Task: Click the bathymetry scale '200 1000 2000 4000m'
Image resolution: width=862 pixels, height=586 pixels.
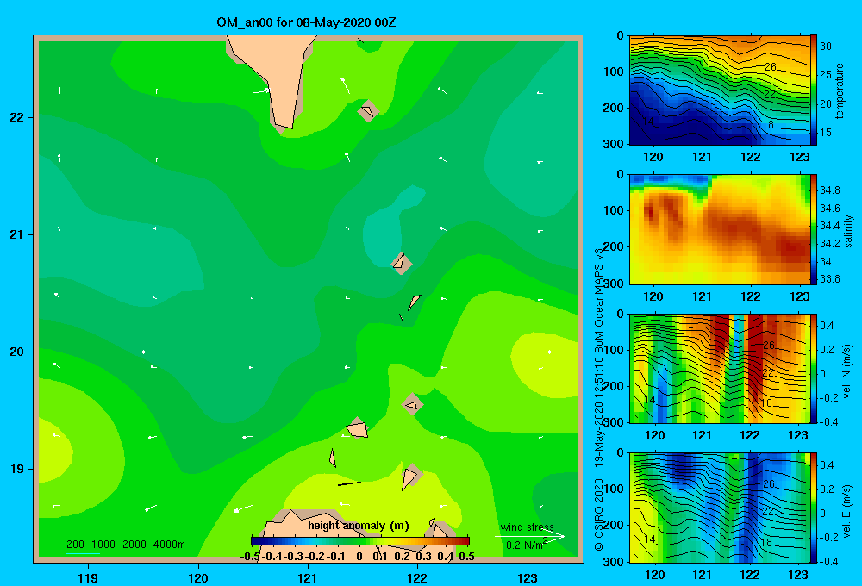Action: pos(125,545)
